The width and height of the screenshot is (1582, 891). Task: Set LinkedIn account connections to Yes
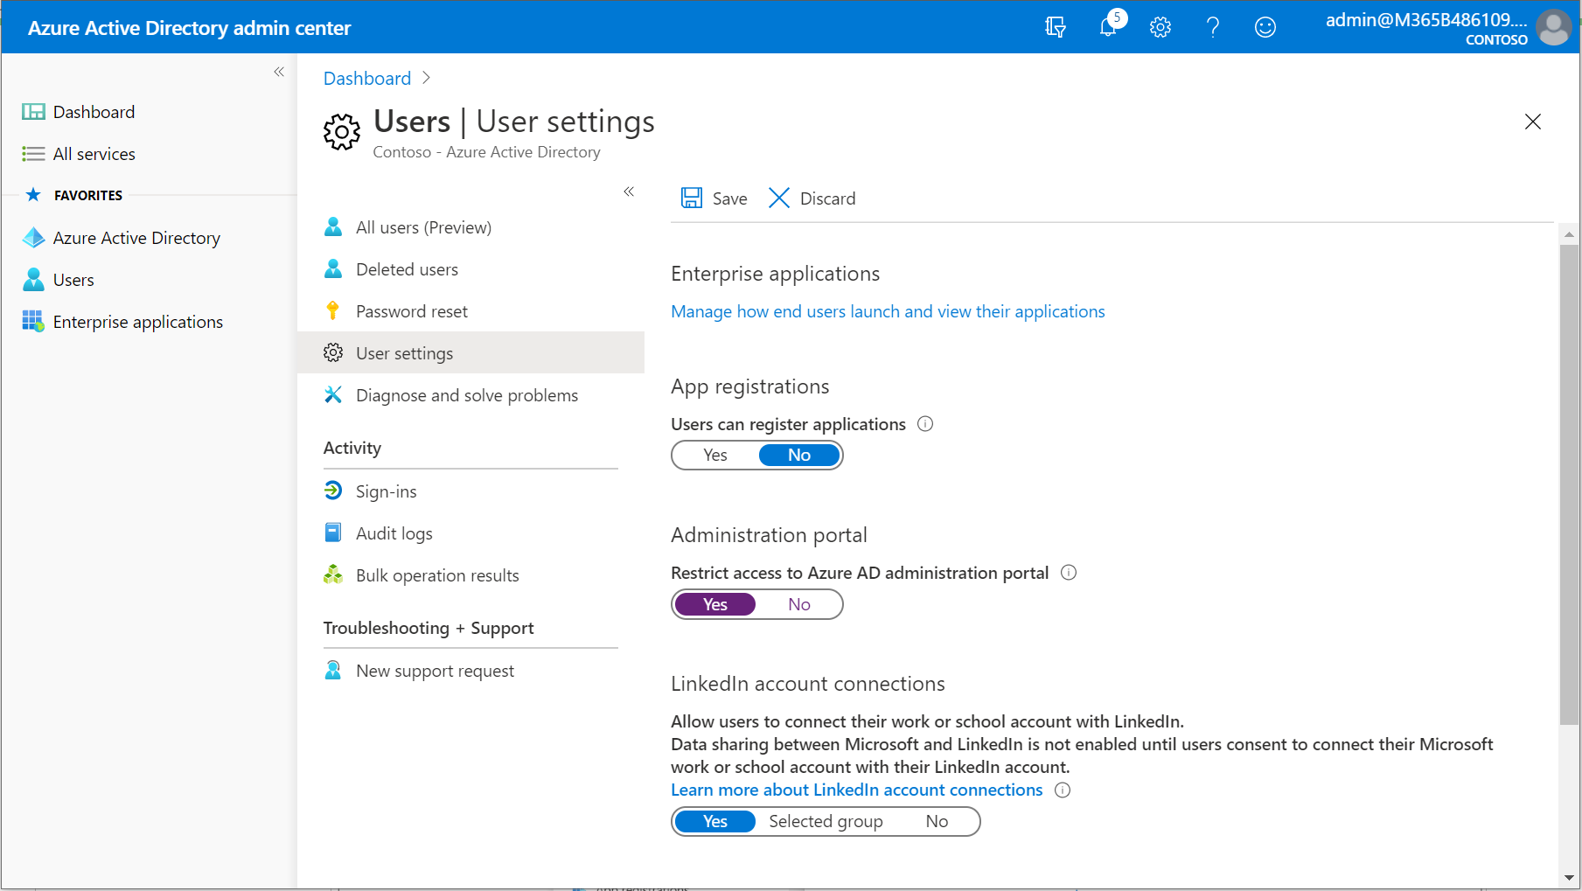click(x=715, y=822)
